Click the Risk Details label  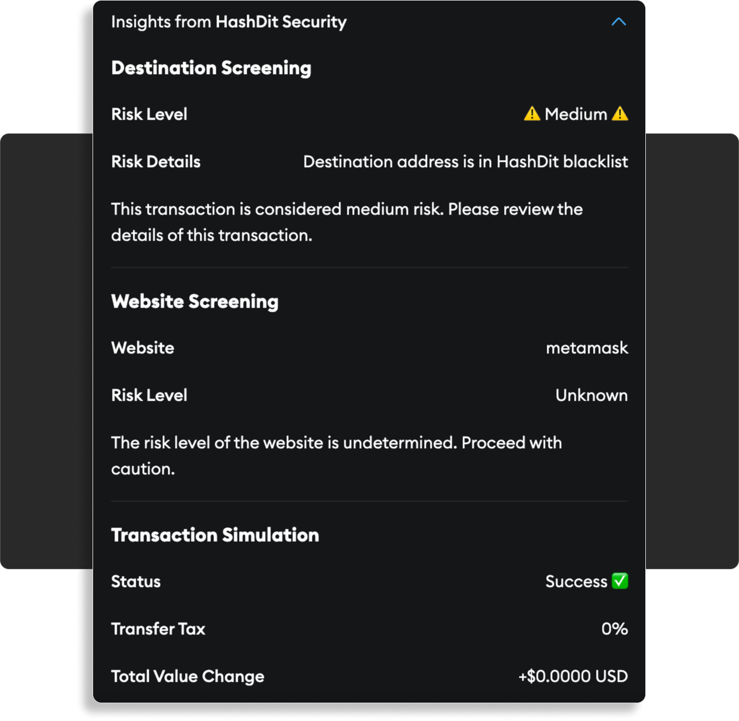156,161
